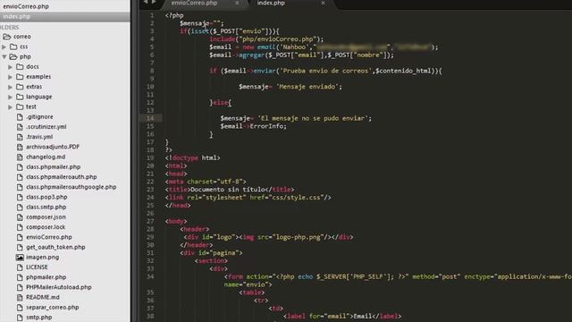572x322 pixels.
Task: Expand the language folder arrow
Action: (x=10, y=97)
